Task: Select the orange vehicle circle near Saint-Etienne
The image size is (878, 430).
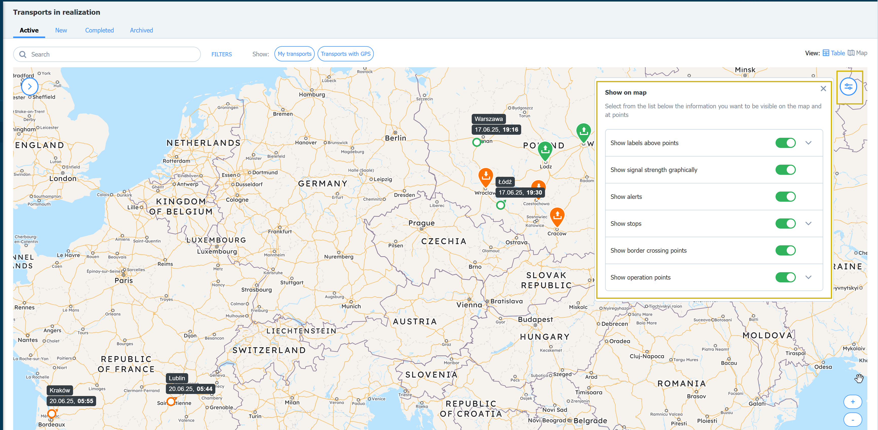Action: point(171,401)
